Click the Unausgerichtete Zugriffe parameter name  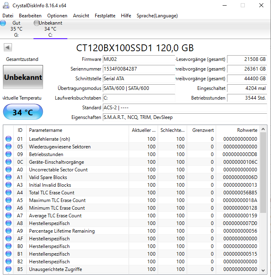pos(56,269)
